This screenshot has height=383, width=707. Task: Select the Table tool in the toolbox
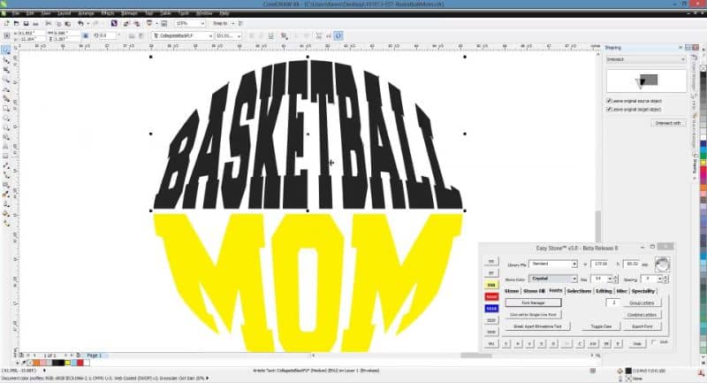[6, 156]
